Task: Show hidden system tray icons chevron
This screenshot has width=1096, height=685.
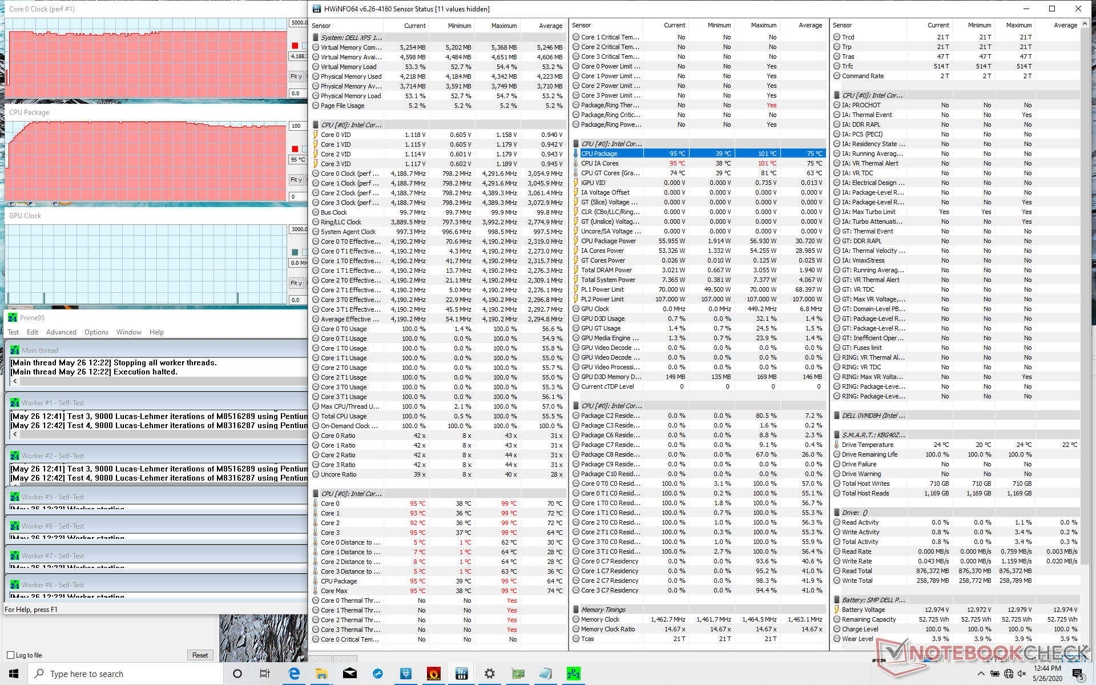Action: pos(981,674)
